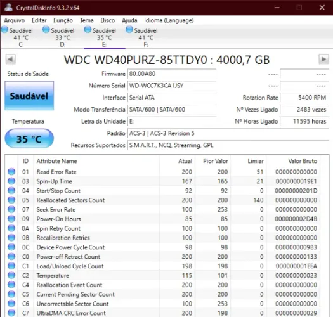Go to previous disk with left arrow
This screenshot has height=317, width=333.
coord(10,59)
